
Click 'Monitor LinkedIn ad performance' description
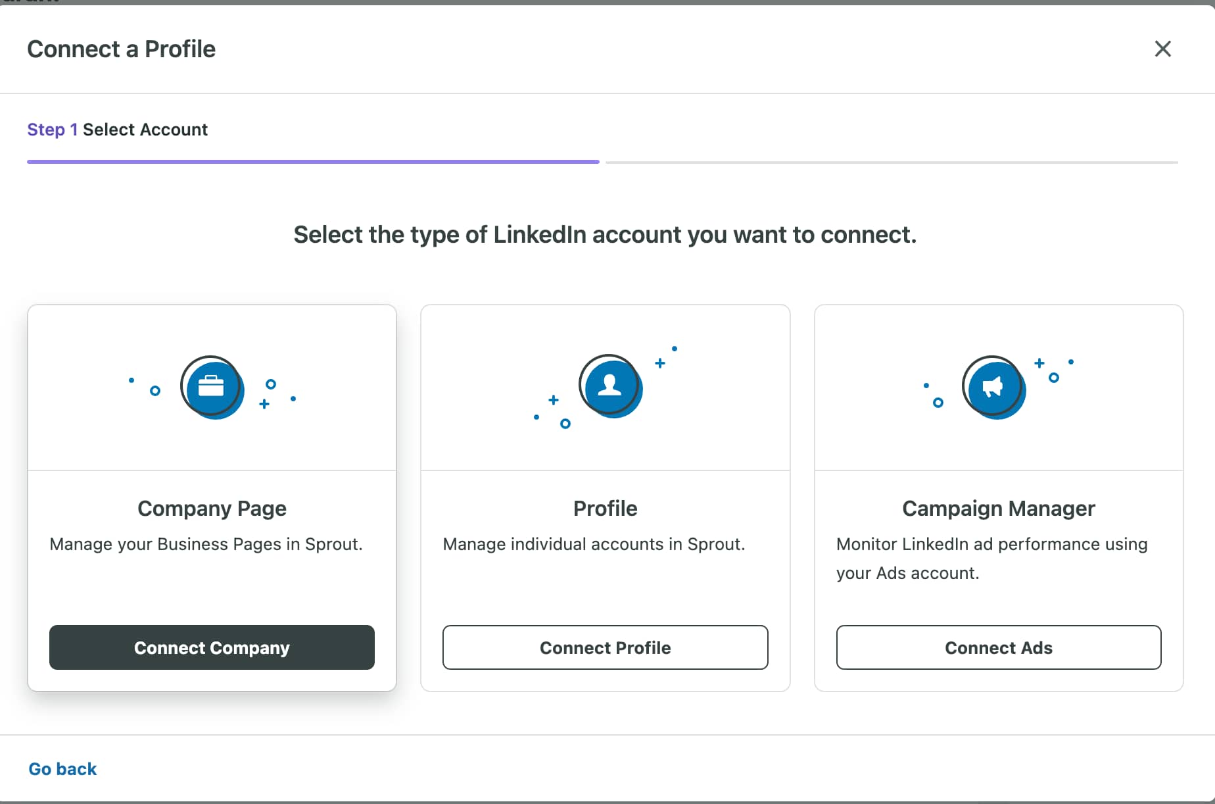pos(991,559)
